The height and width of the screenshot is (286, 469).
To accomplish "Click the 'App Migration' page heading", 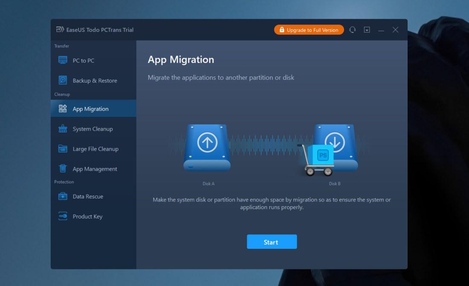I will point(181,60).
